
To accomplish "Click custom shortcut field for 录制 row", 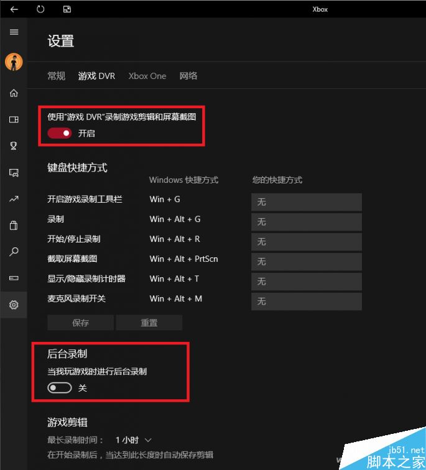I will coord(307,222).
